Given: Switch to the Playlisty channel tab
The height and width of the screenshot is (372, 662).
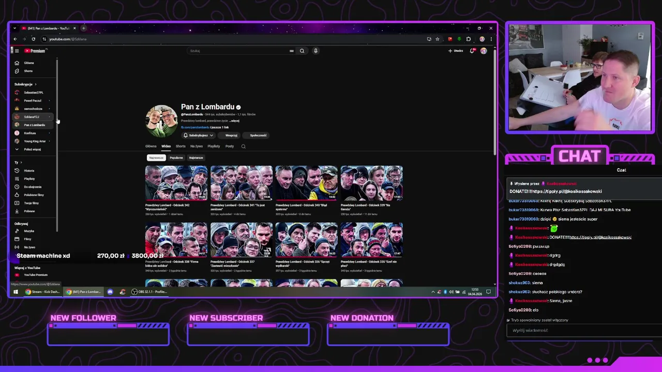Looking at the screenshot, I should click(214, 146).
